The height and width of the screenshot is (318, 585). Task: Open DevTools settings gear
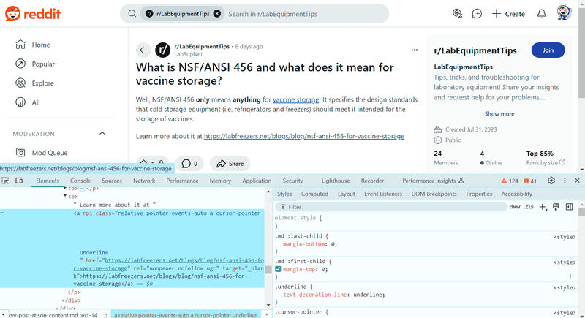tap(551, 181)
